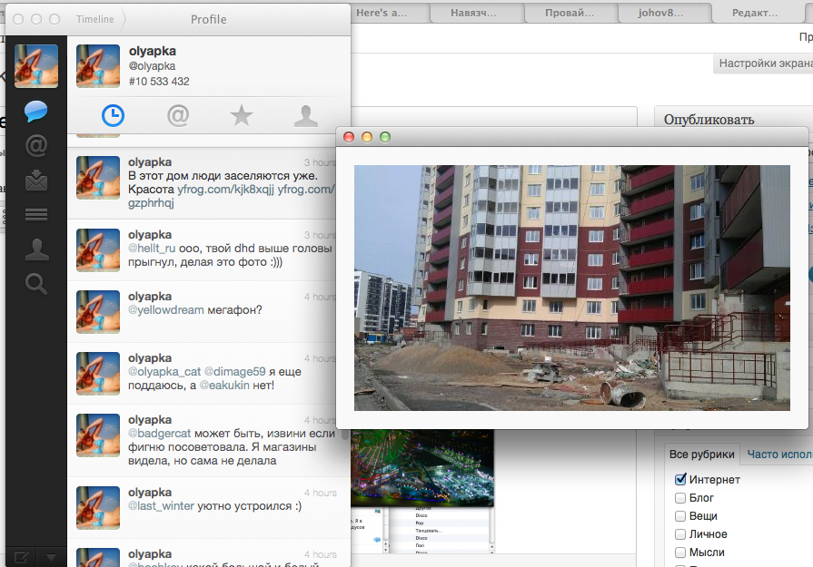Open 'Настройки экрана' screen options in browser

tap(763, 64)
